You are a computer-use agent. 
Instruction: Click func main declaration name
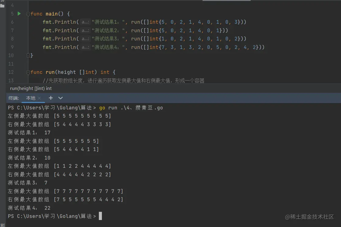coord(51,14)
